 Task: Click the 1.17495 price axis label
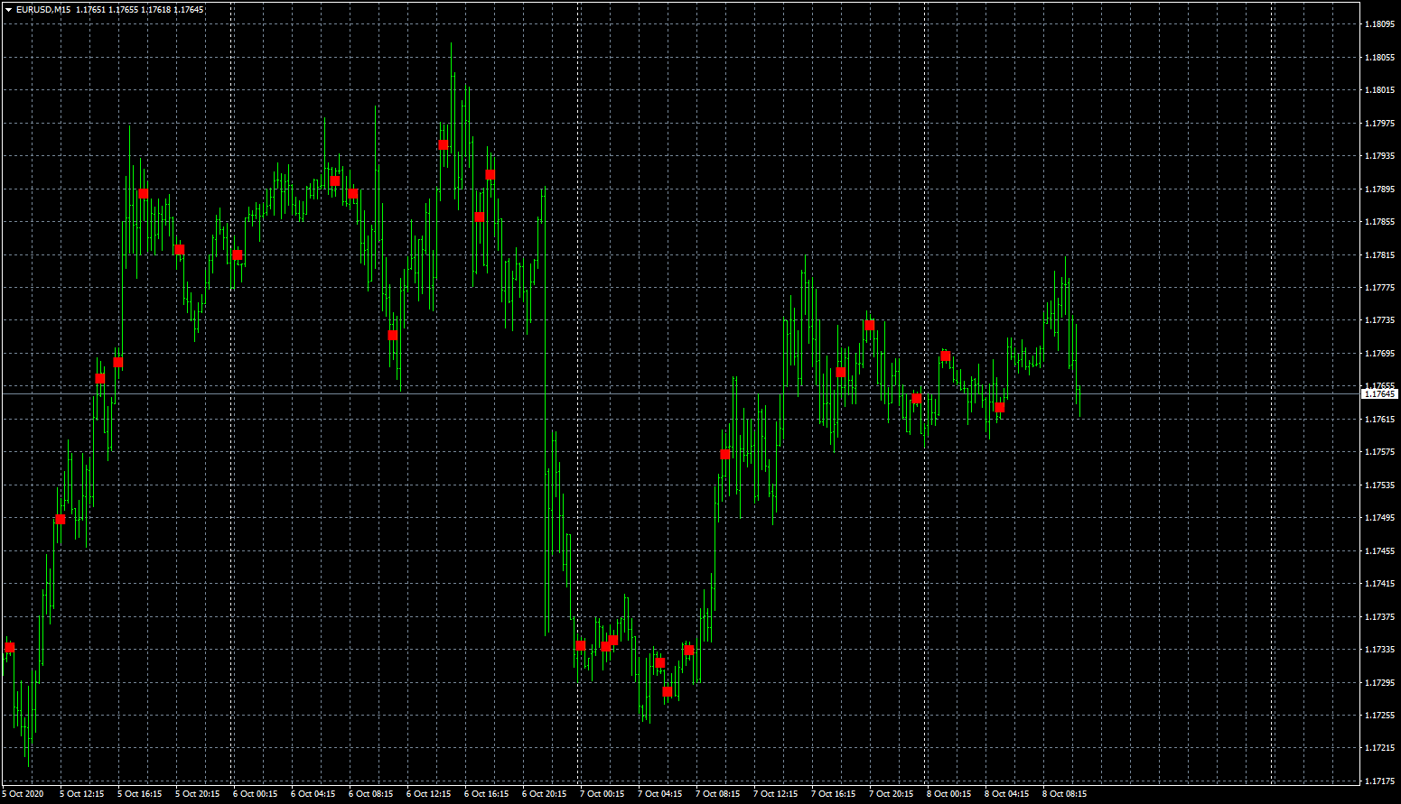point(1379,518)
